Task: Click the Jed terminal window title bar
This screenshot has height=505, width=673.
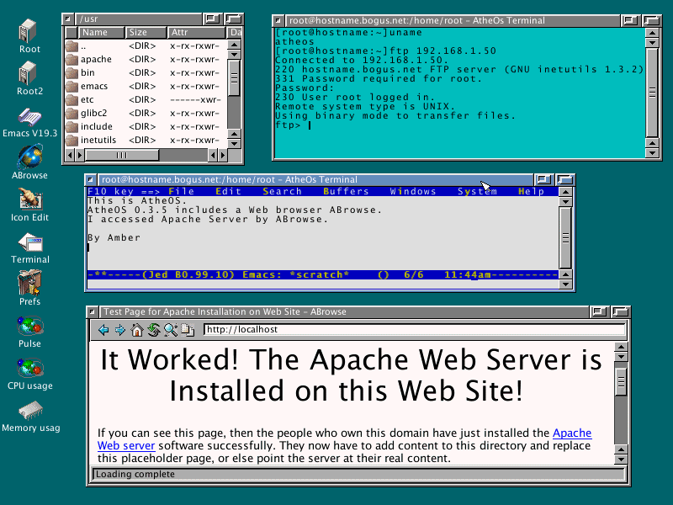Action: tap(315, 179)
